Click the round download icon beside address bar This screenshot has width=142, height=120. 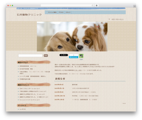(97, 5)
